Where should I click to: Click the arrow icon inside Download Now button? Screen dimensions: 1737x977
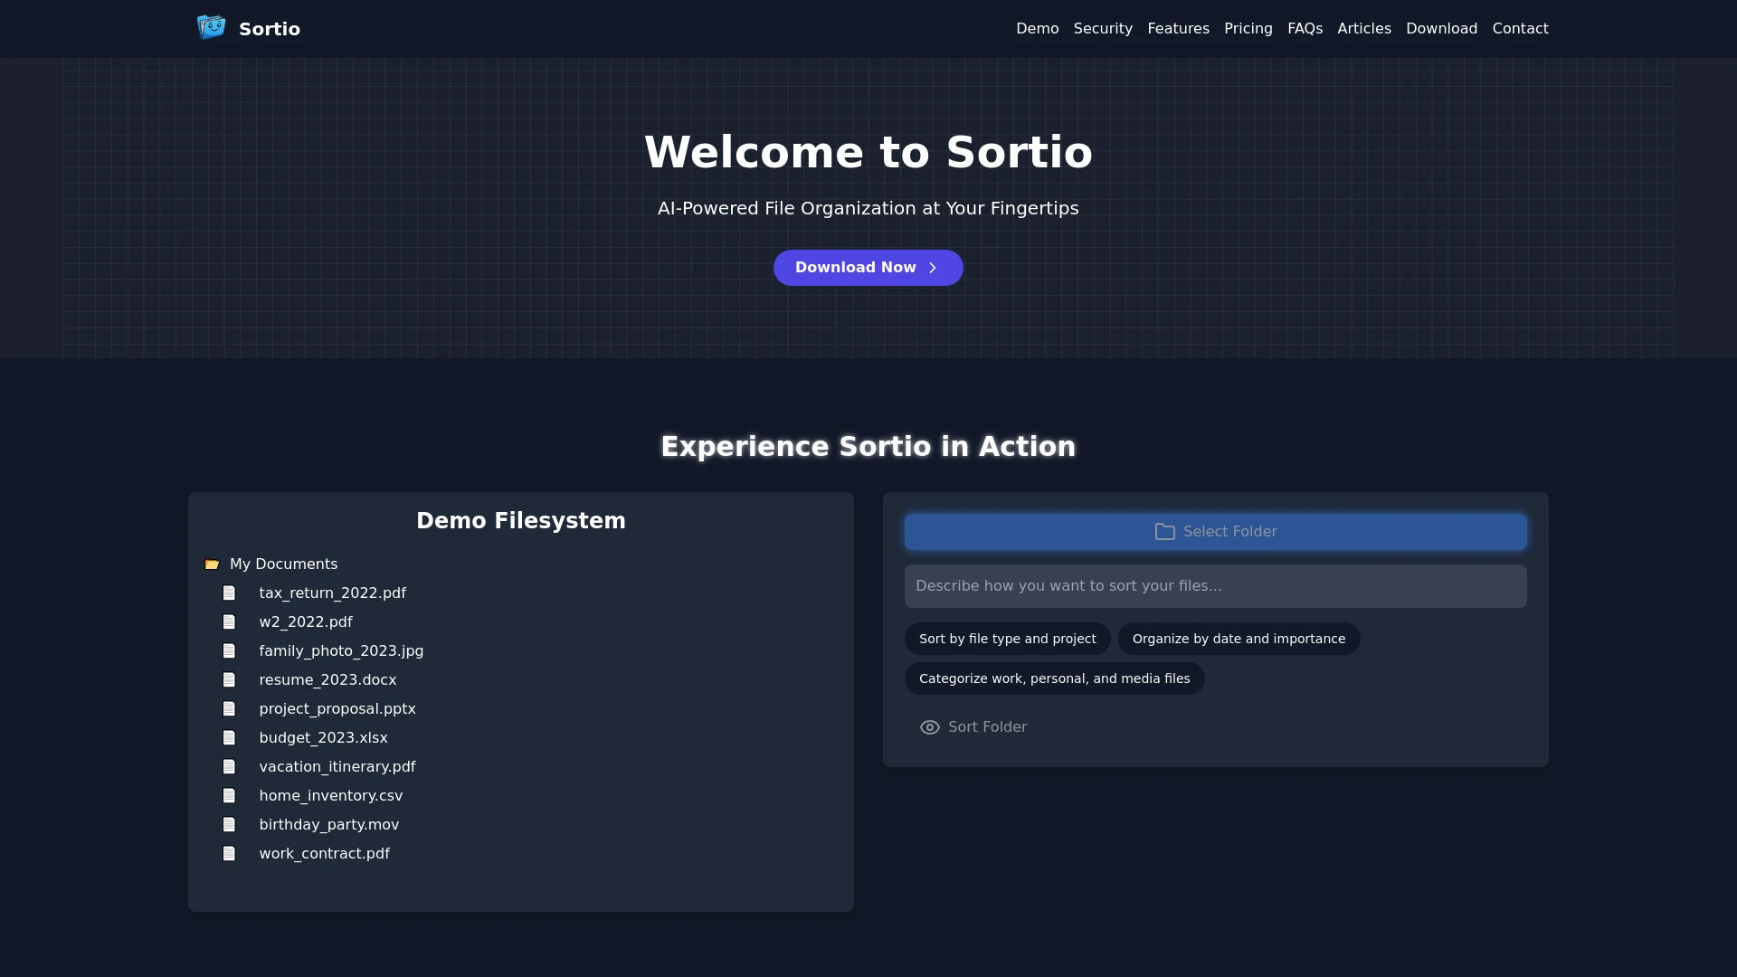click(935, 267)
